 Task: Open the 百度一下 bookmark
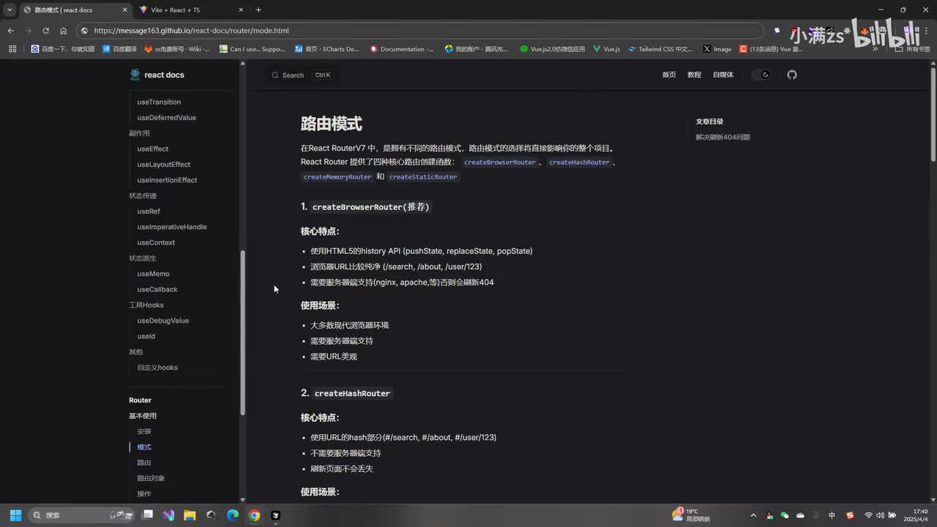click(x=63, y=49)
